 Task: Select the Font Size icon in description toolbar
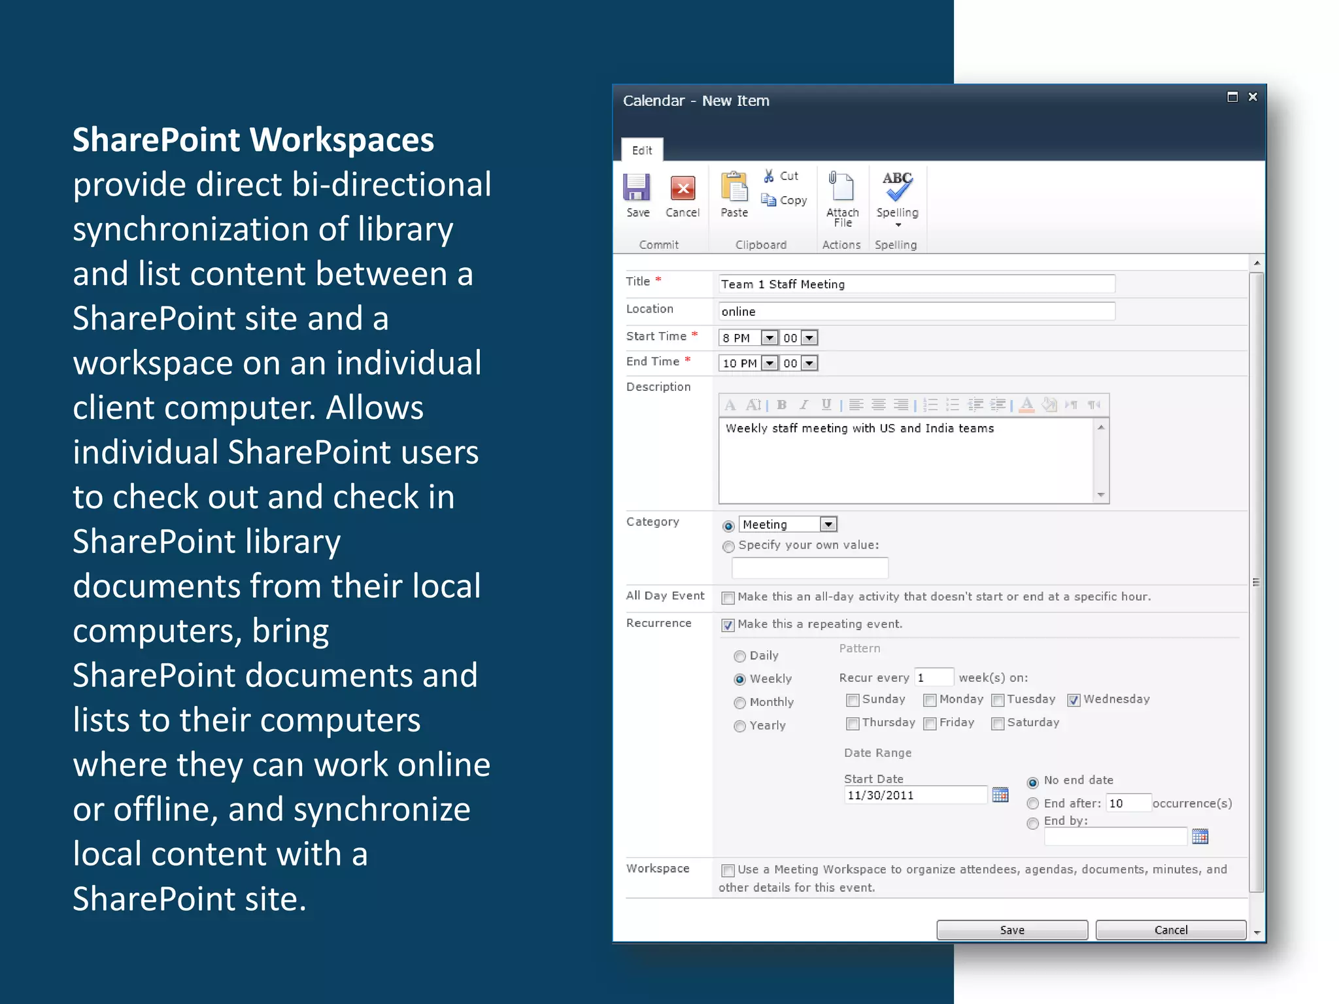pos(753,405)
